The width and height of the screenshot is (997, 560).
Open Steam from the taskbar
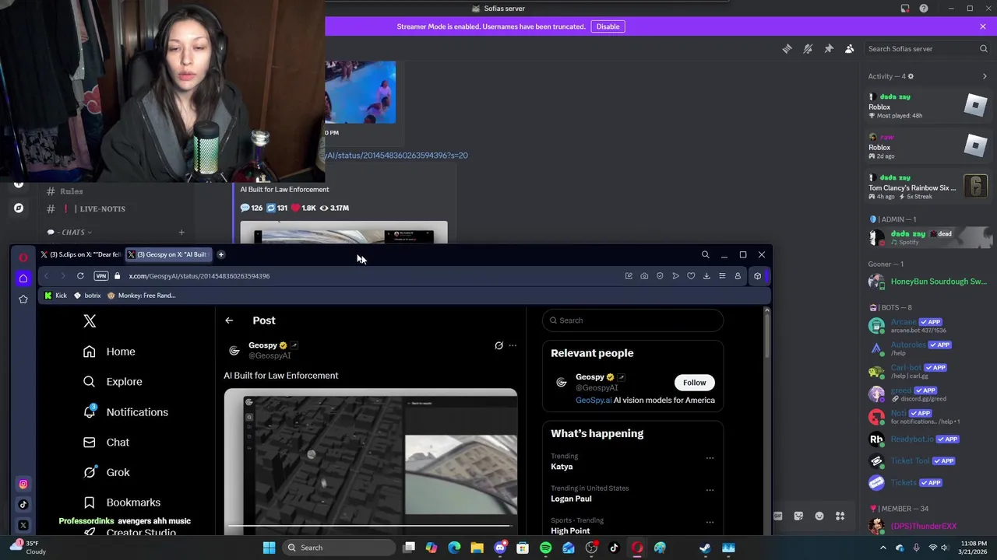pos(705,548)
